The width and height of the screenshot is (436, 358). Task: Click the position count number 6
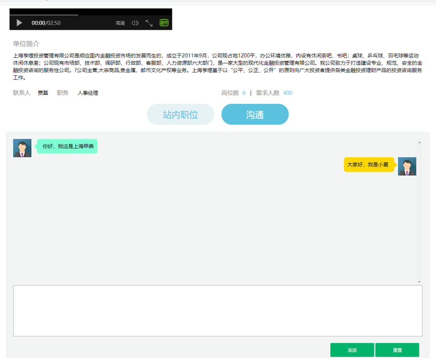(244, 93)
